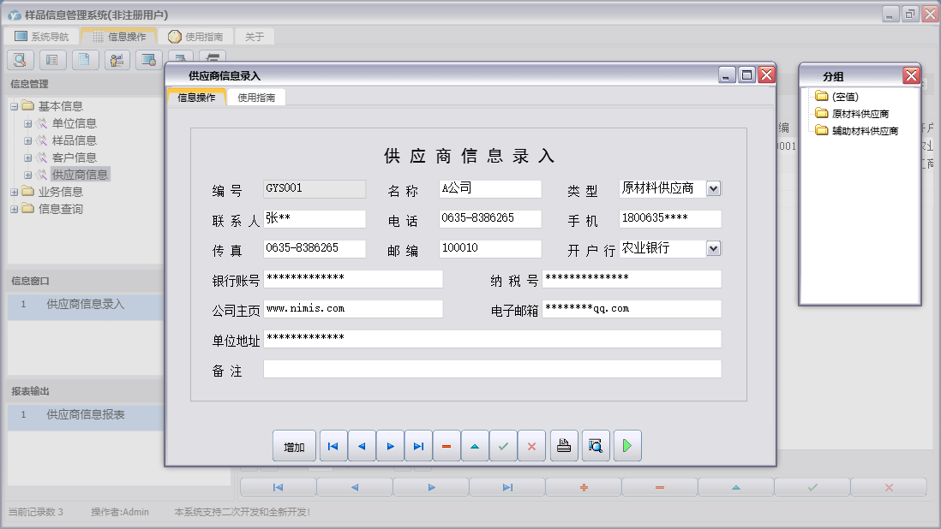This screenshot has height=529, width=941.
Task: Click the 备注 input field
Action: [492, 369]
